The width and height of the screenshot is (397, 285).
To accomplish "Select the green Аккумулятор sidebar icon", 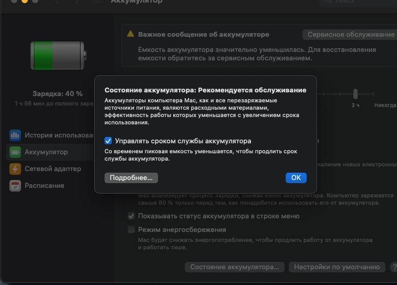I will (15, 152).
